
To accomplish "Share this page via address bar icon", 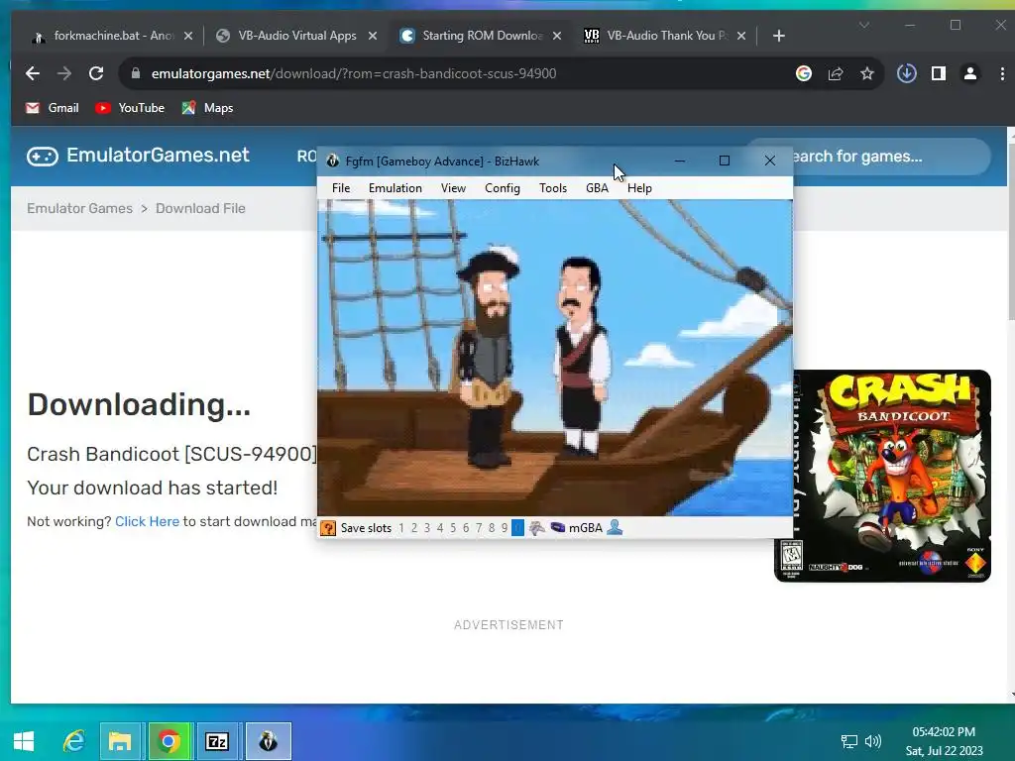I will [x=835, y=73].
